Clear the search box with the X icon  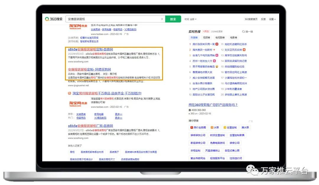[162, 19]
